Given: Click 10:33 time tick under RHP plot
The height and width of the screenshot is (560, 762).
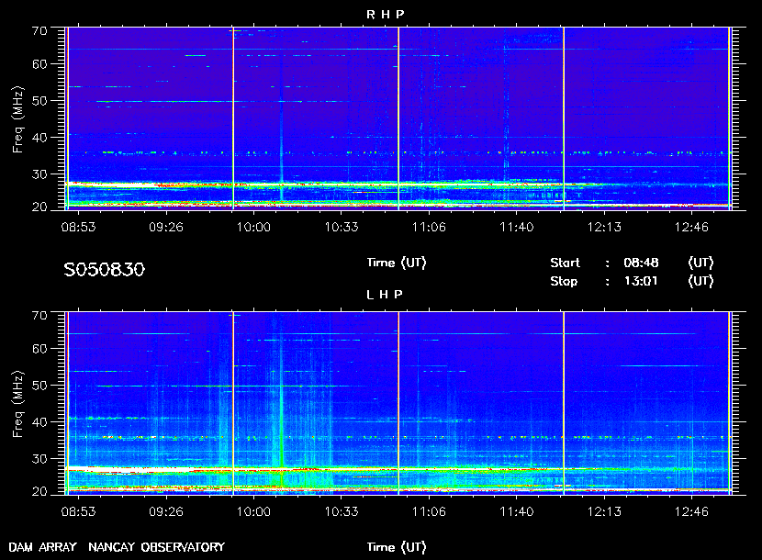Looking at the screenshot, I should pyautogui.click(x=342, y=227).
